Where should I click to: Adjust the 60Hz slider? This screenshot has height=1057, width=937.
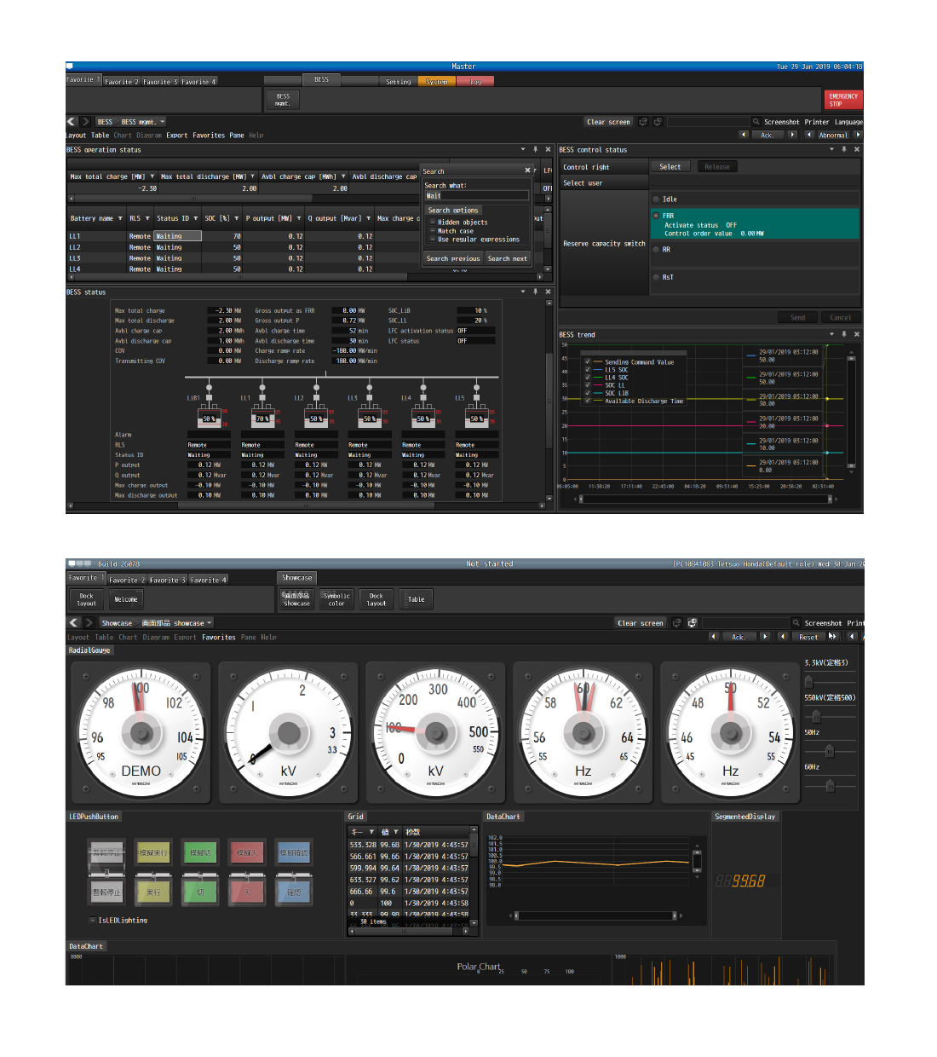click(829, 785)
